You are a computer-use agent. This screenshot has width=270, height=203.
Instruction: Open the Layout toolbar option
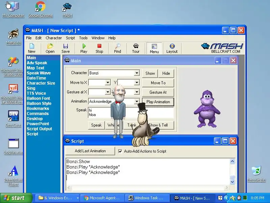pos(172,48)
